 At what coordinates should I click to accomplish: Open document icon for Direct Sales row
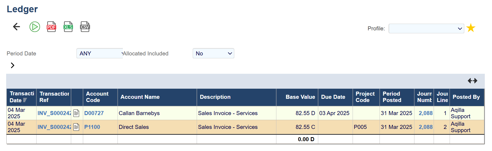point(76,127)
